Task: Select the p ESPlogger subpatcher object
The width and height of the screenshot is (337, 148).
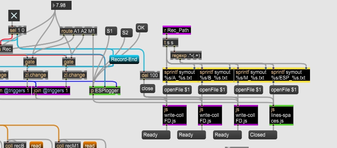Action: (x=105, y=91)
